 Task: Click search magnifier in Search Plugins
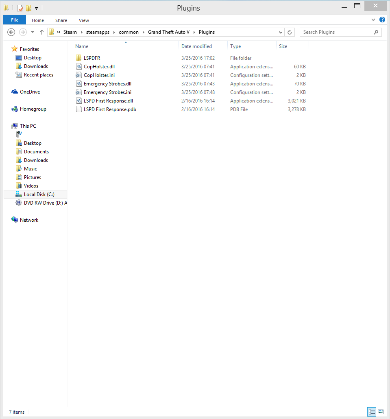click(376, 32)
